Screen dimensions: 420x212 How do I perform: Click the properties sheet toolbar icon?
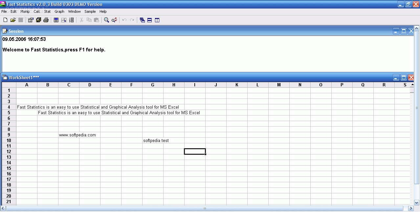click(31, 20)
